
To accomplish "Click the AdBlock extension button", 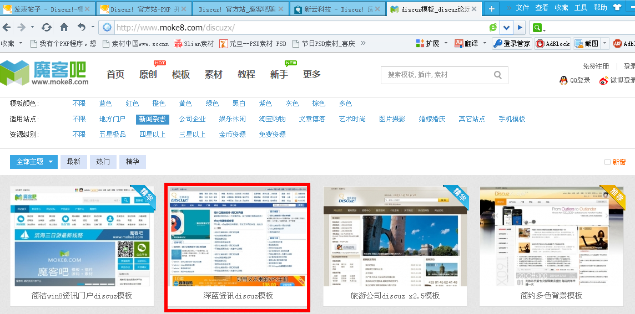I will [553, 44].
